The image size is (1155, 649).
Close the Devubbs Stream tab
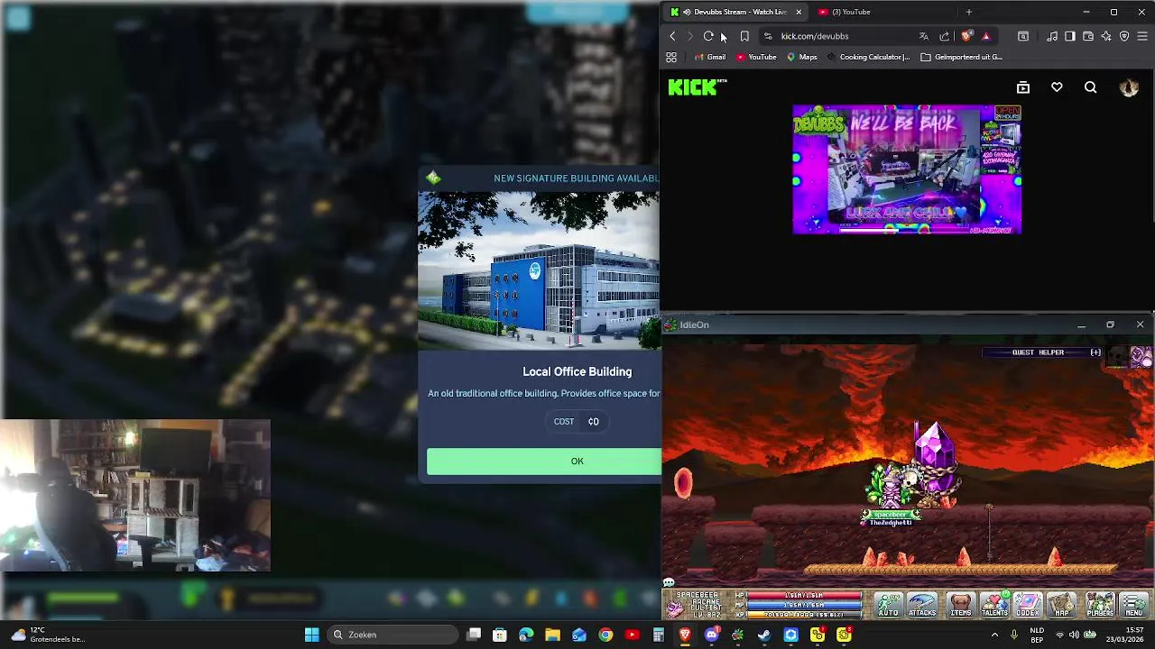point(798,12)
